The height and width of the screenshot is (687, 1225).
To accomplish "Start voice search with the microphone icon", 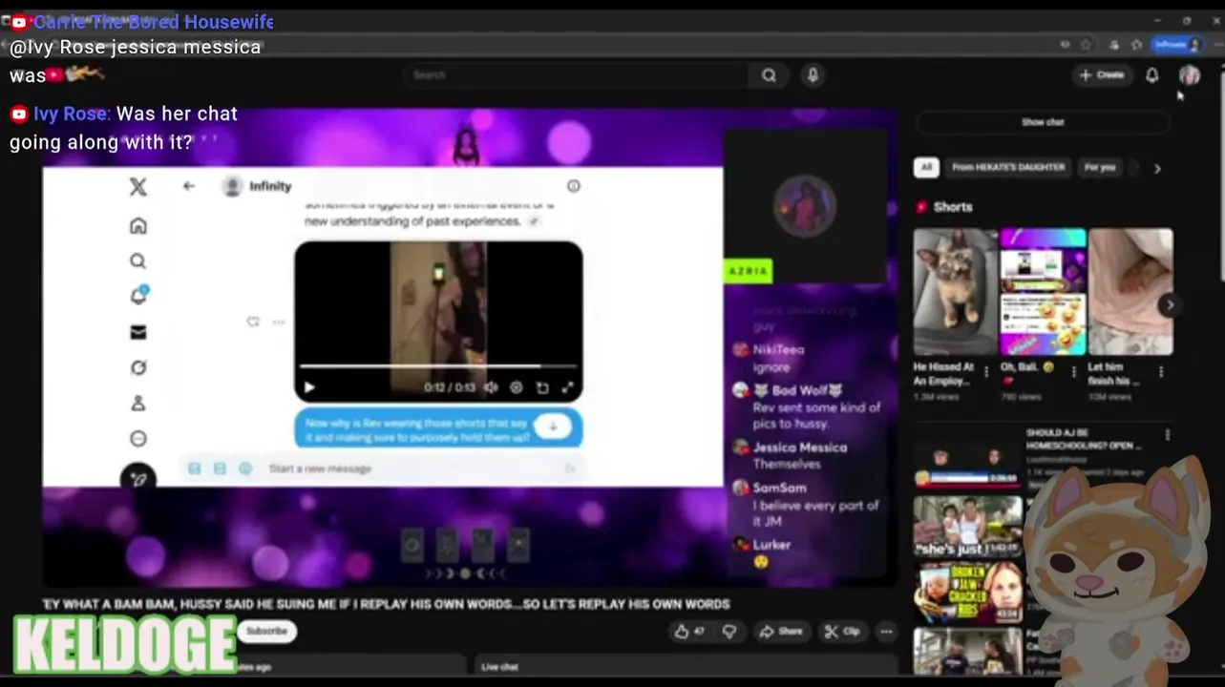I will (x=813, y=75).
